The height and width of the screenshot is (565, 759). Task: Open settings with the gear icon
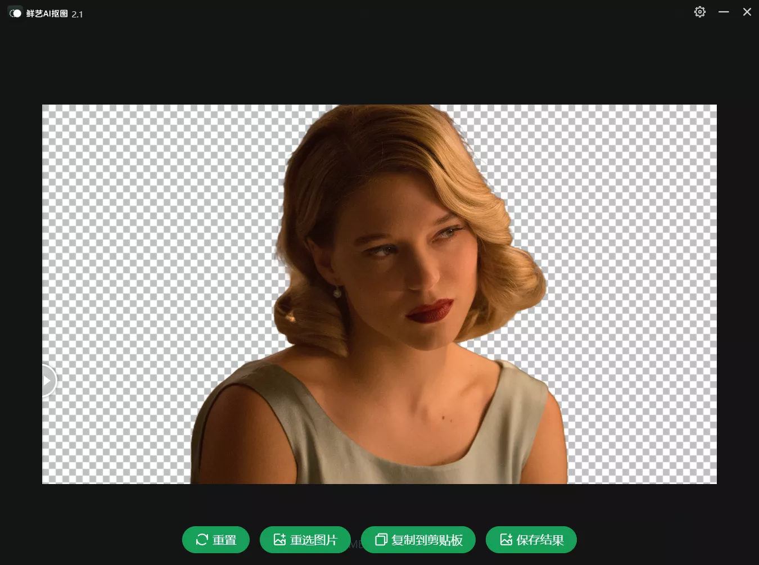point(699,12)
